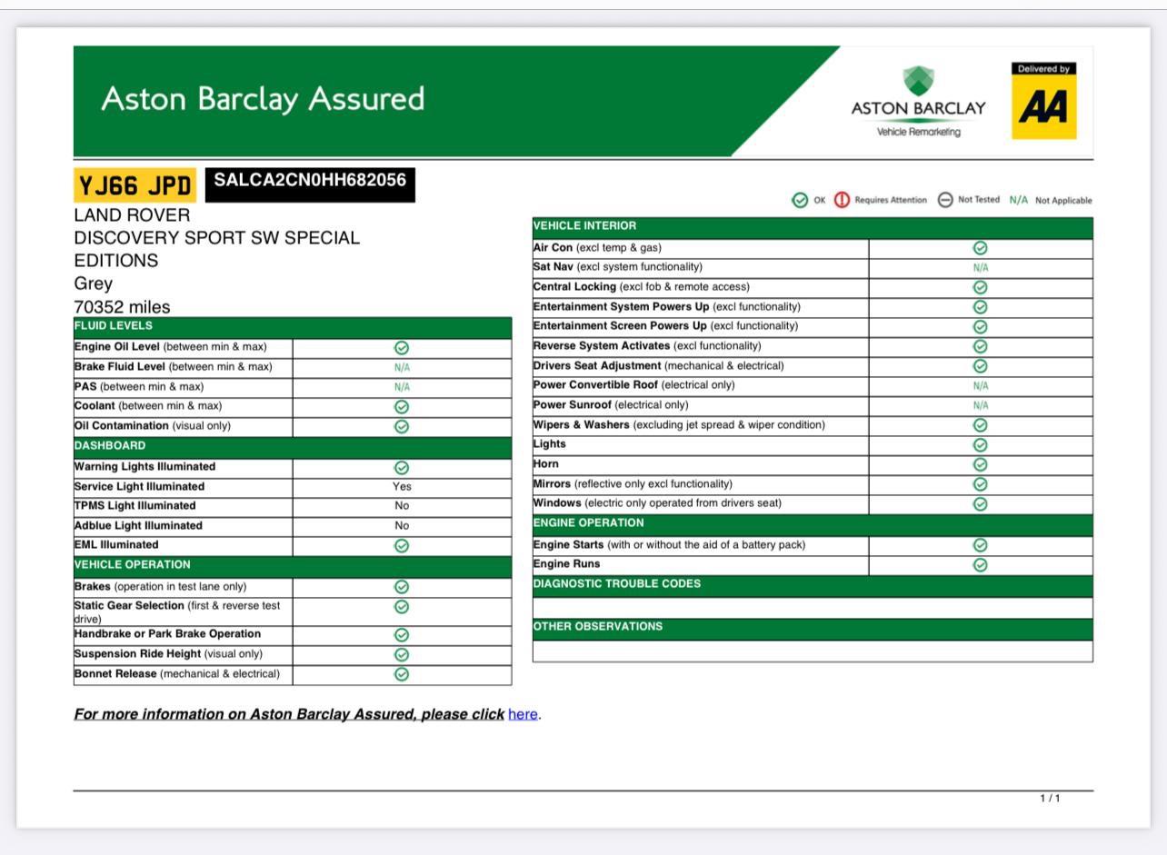
Task: Select the Power Convertible Roof N/A value
Action: [x=981, y=386]
